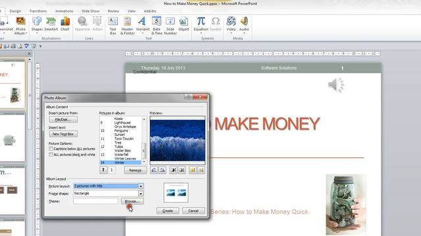Select the speaker audio icon on slide

pyautogui.click(x=336, y=85)
